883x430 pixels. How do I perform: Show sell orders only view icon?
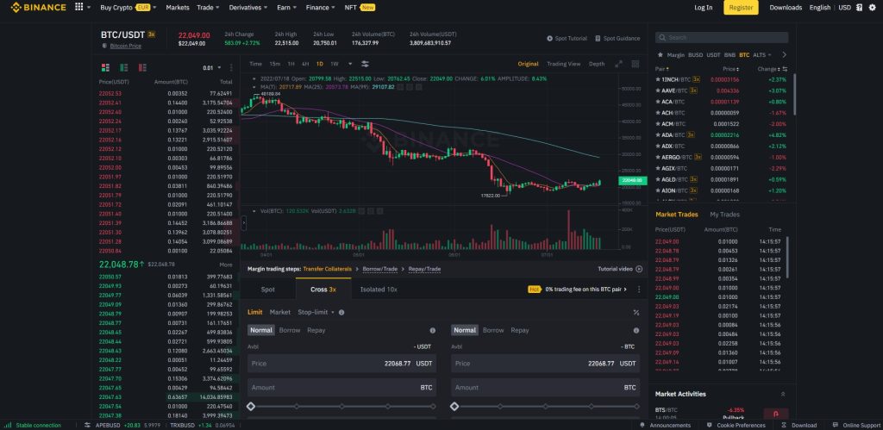click(x=142, y=67)
